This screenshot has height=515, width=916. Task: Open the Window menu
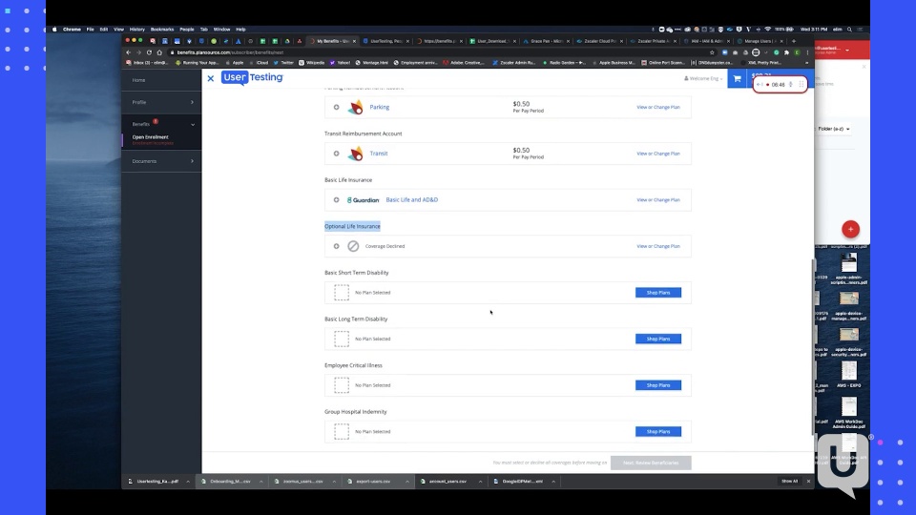[x=221, y=30]
